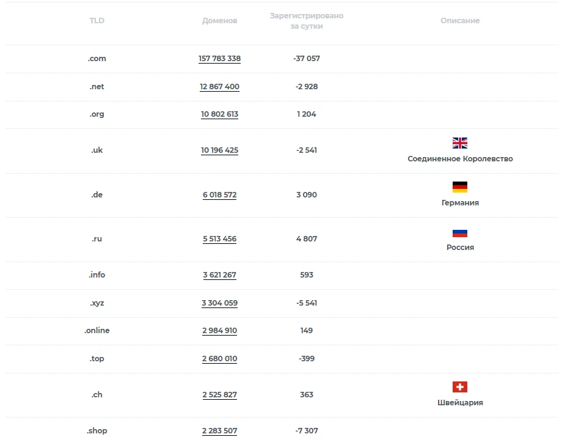Click the Доменов column header
The height and width of the screenshot is (445, 562).
pyautogui.click(x=220, y=21)
